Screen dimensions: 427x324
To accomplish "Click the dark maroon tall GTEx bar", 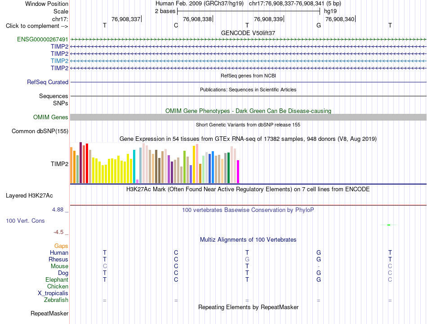I will coord(80,162).
